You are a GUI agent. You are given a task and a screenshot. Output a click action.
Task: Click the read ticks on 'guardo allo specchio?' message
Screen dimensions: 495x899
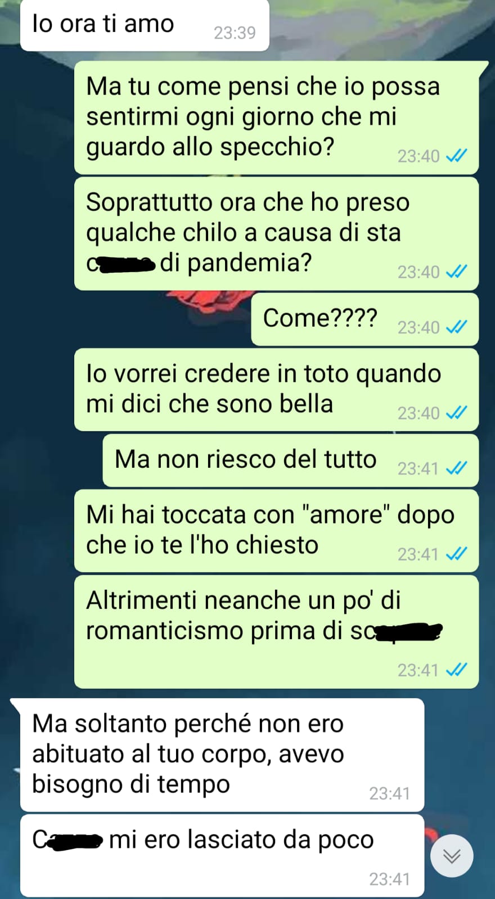(x=456, y=156)
